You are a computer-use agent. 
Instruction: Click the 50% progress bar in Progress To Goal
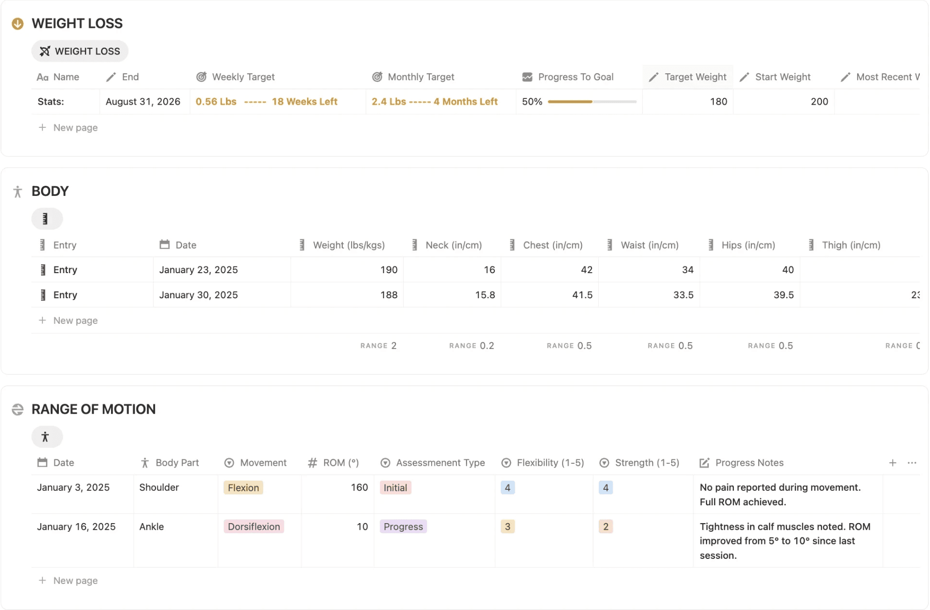[x=592, y=101]
